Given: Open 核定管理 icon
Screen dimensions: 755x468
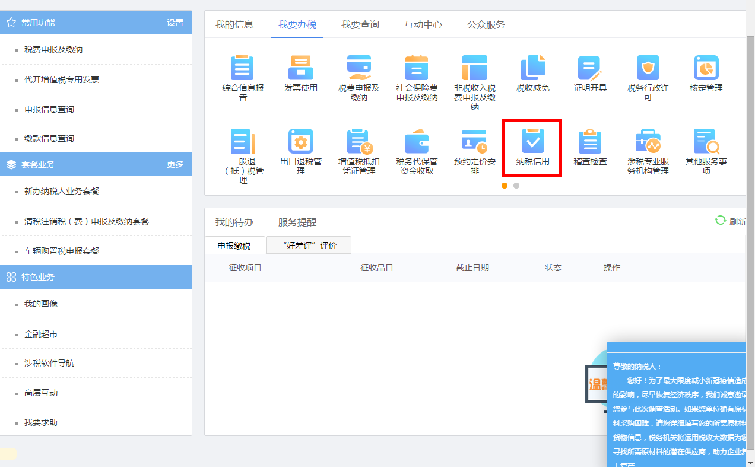Looking at the screenshot, I should [x=706, y=68].
